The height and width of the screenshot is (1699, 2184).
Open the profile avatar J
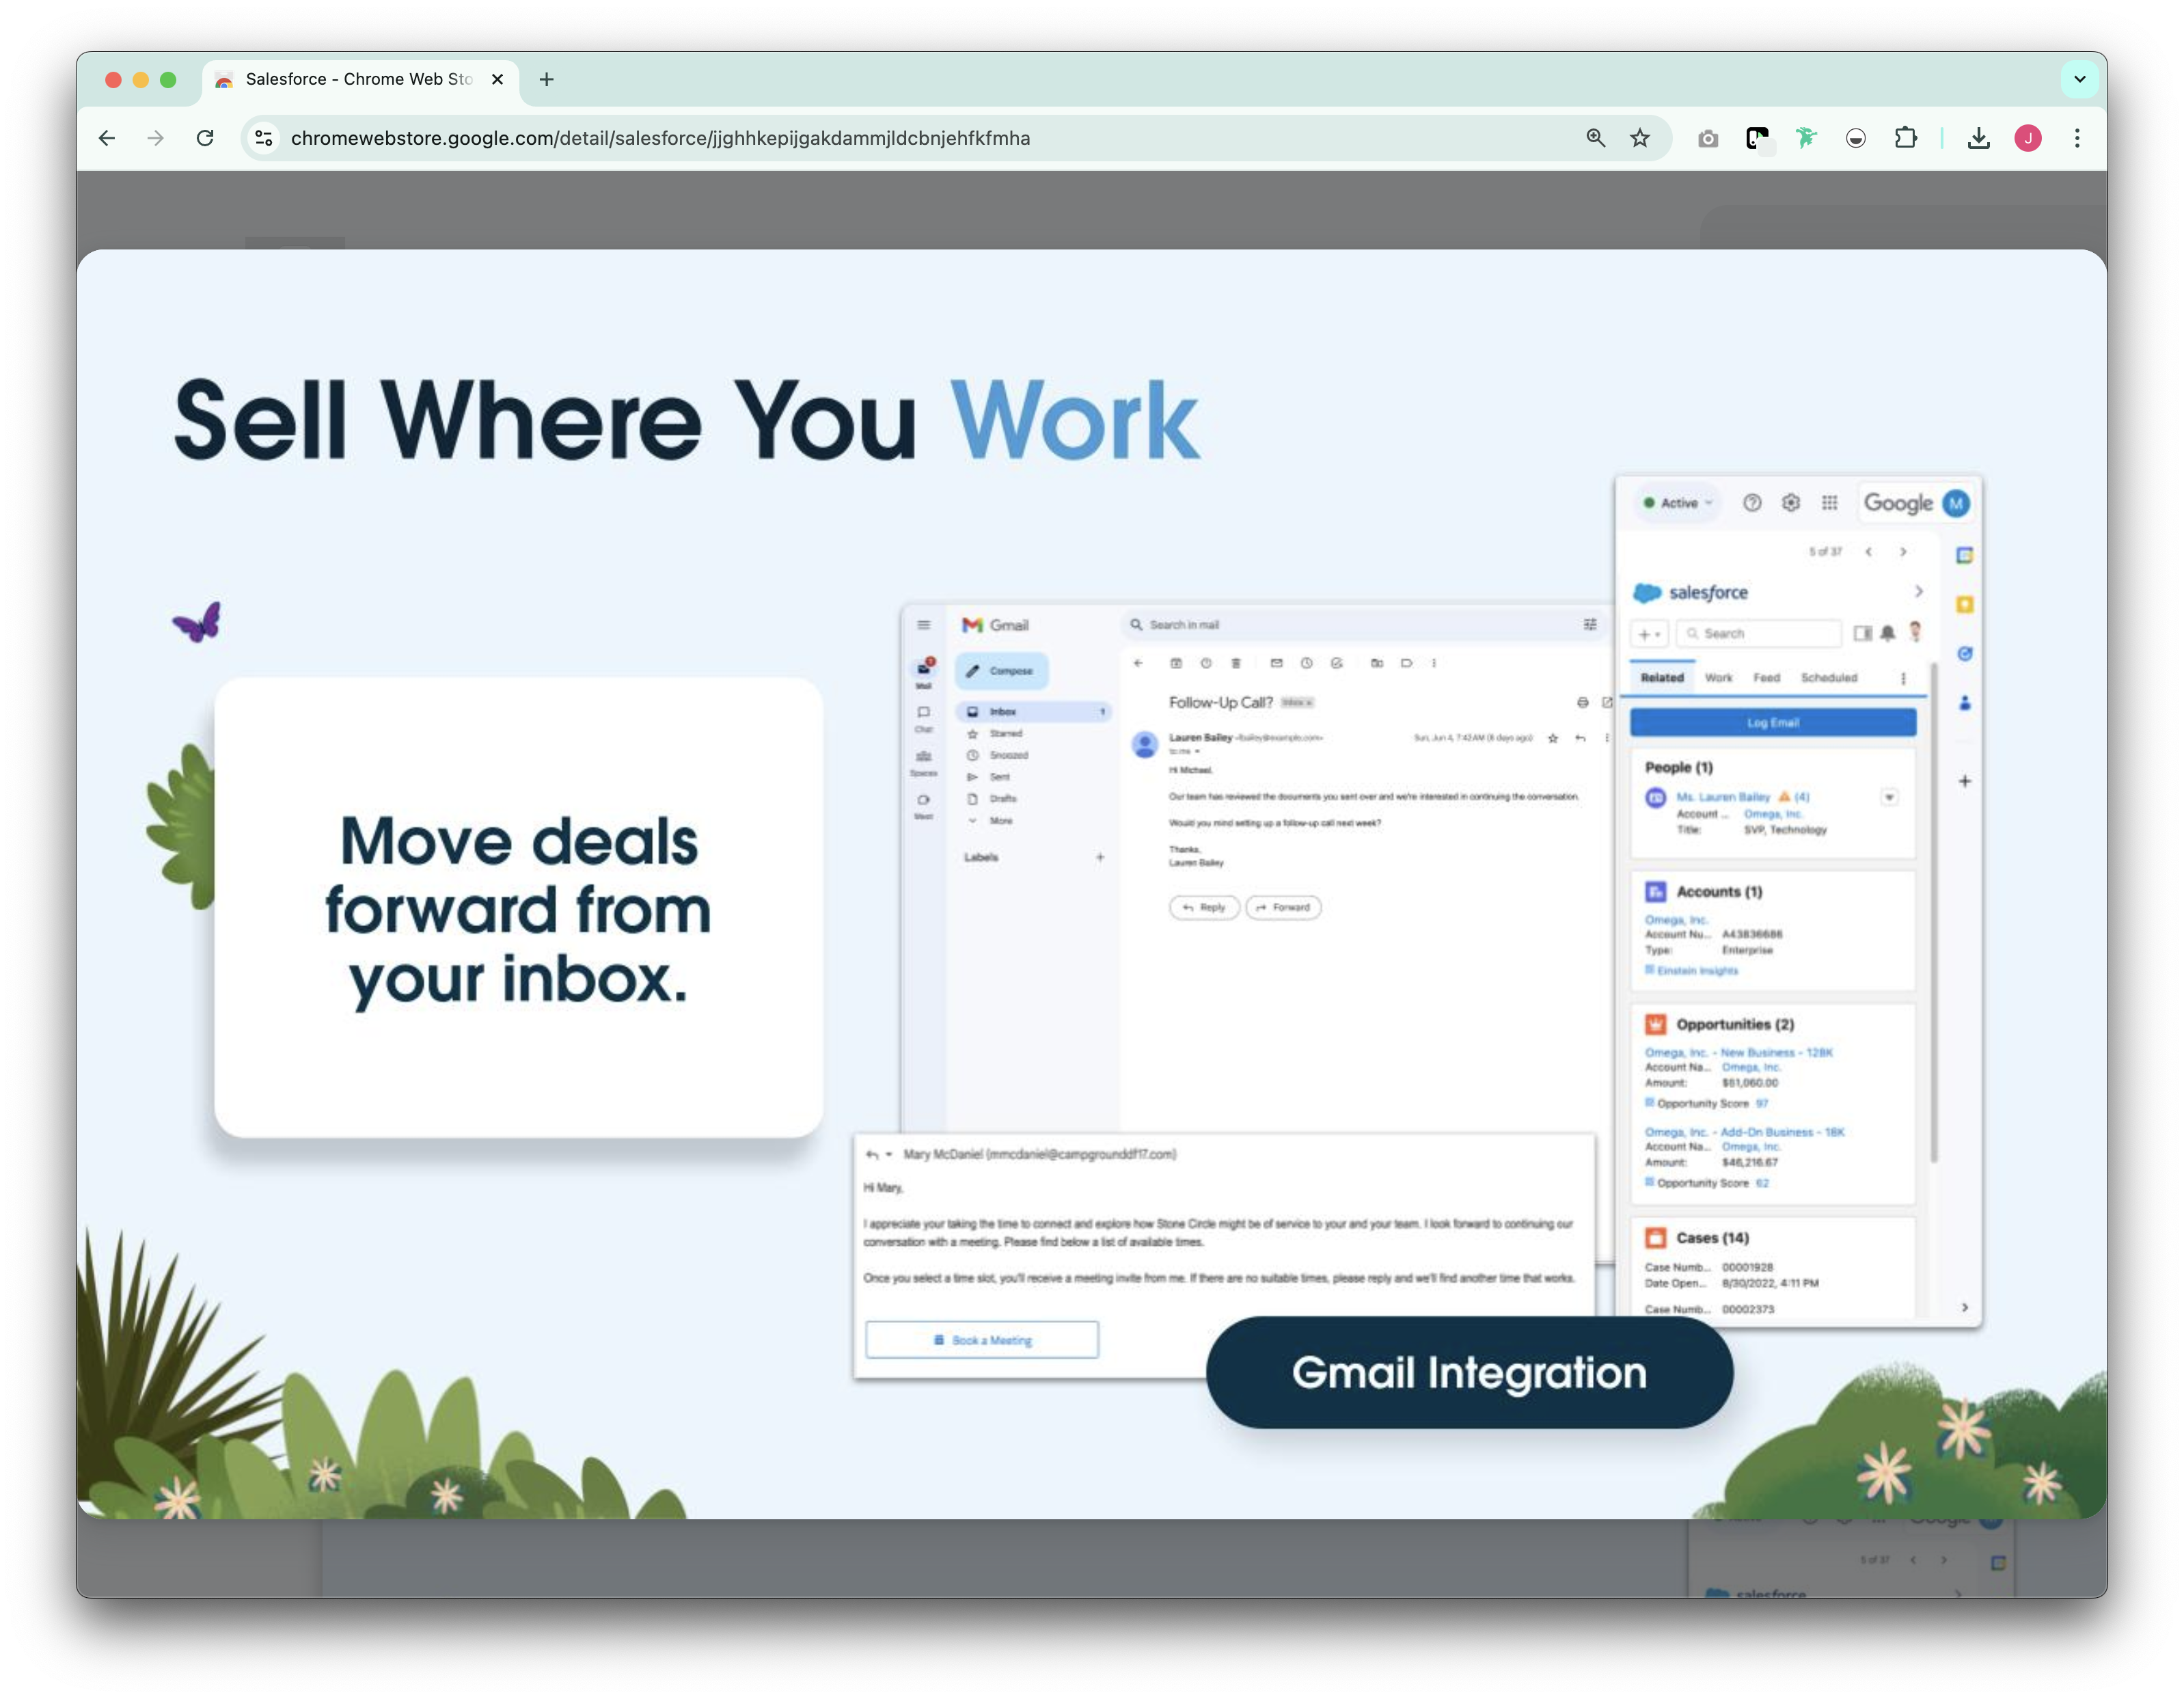pos(2028,138)
